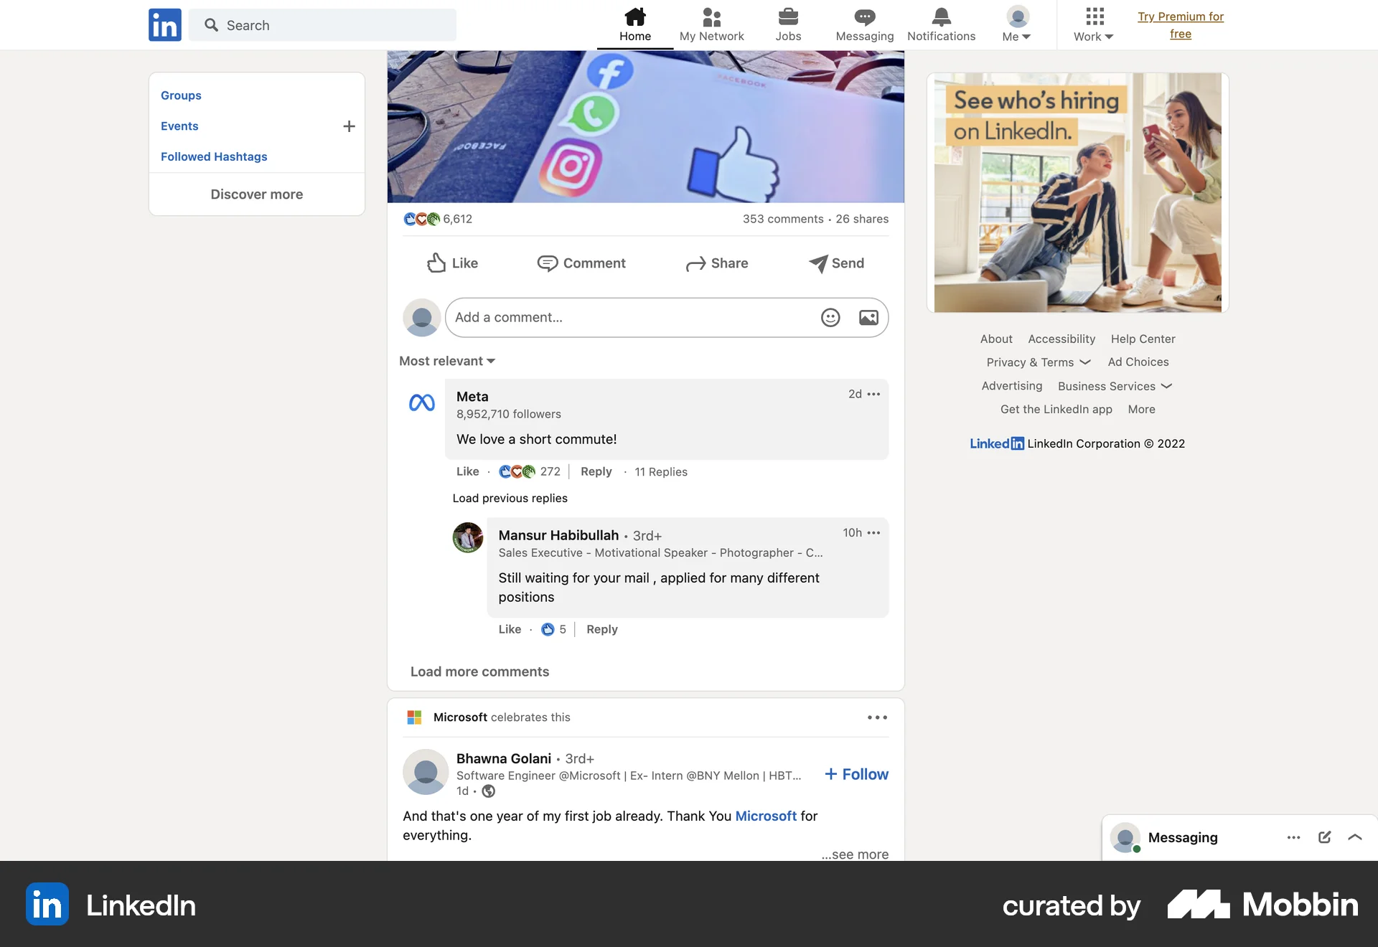Like Mansur Habibullah's reply
This screenshot has height=947, width=1378.
[510, 629]
